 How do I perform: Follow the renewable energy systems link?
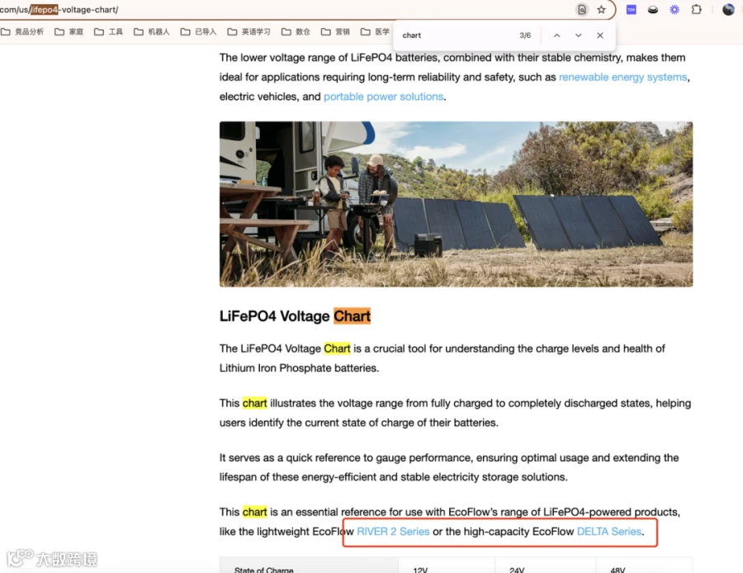622,78
